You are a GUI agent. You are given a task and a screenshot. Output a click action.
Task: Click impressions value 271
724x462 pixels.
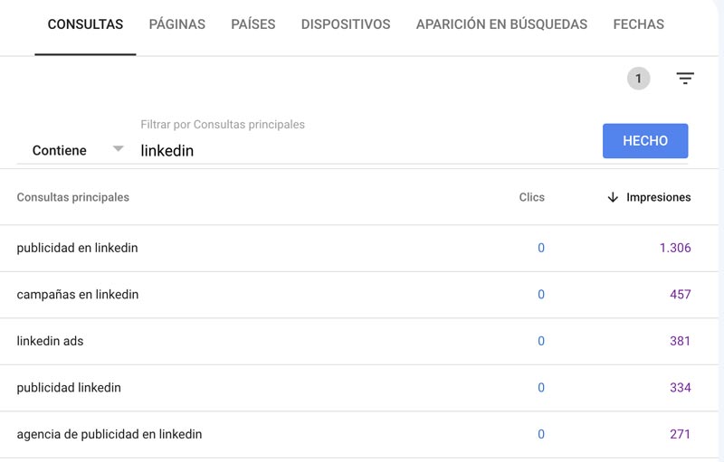click(681, 434)
